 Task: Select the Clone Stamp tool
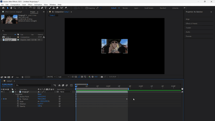(53, 8)
